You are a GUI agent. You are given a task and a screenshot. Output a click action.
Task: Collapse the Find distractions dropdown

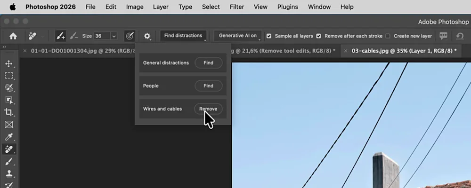(183, 36)
